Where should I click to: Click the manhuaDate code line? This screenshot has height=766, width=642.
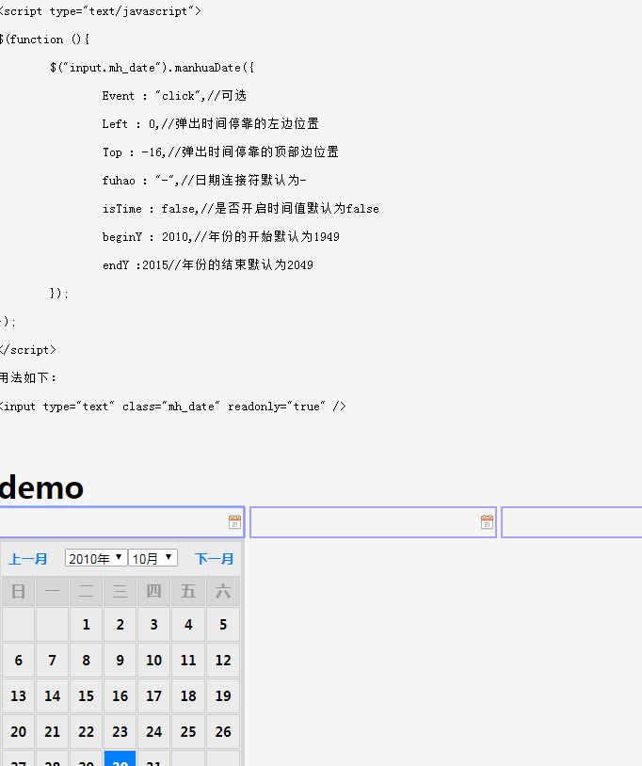152,68
